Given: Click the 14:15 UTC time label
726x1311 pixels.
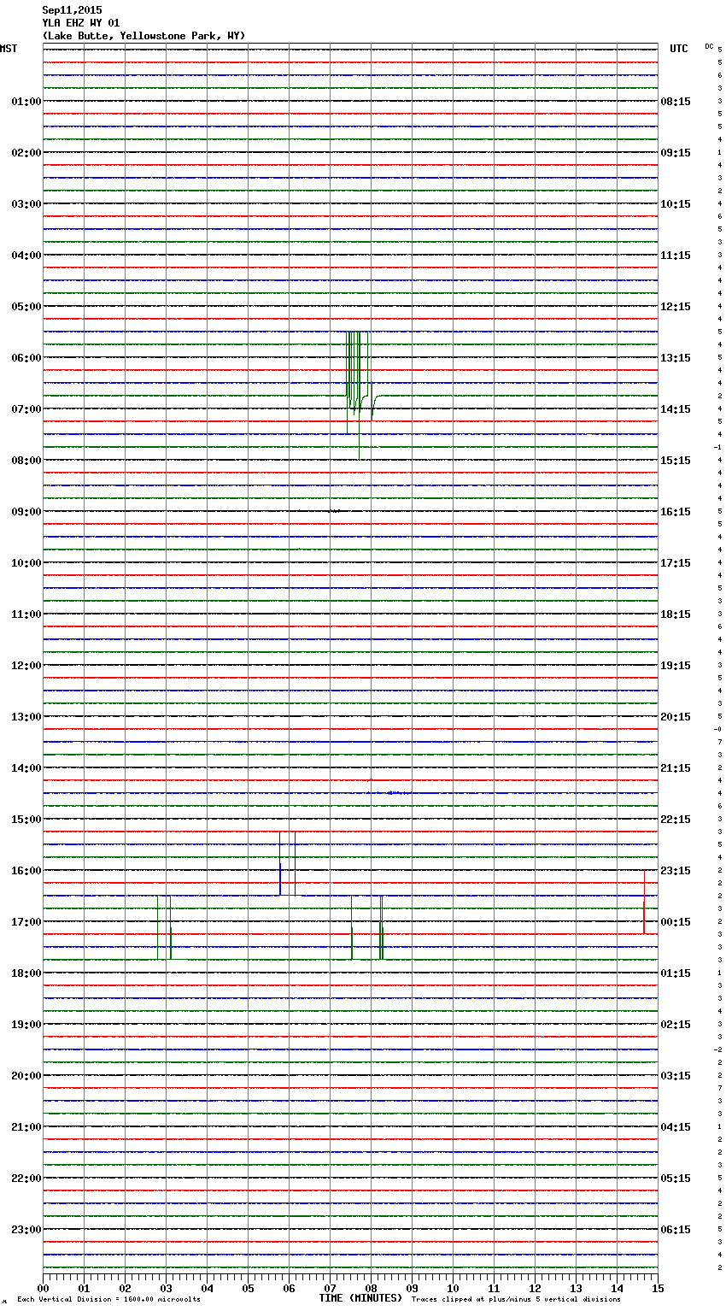Looking at the screenshot, I should click(x=676, y=409).
